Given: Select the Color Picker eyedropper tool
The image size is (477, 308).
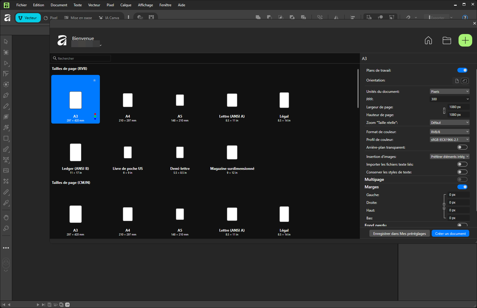Looking at the screenshot, I should tap(6, 203).
